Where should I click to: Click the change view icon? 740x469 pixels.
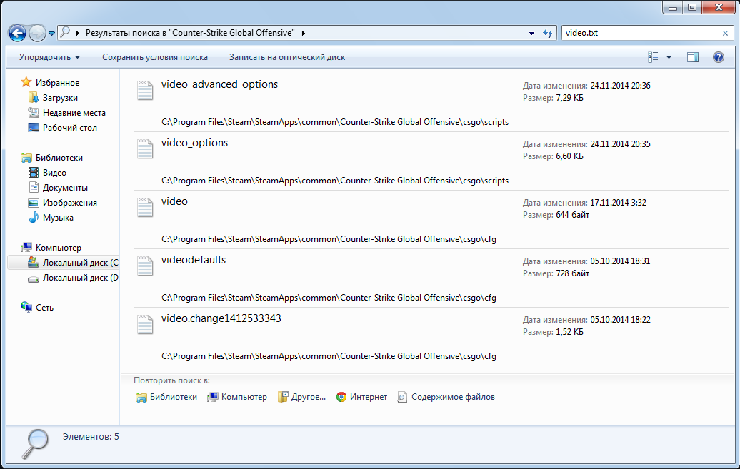(x=653, y=57)
